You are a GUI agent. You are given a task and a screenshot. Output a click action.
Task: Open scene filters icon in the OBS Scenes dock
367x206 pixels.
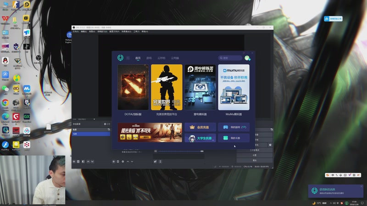tap(83, 162)
